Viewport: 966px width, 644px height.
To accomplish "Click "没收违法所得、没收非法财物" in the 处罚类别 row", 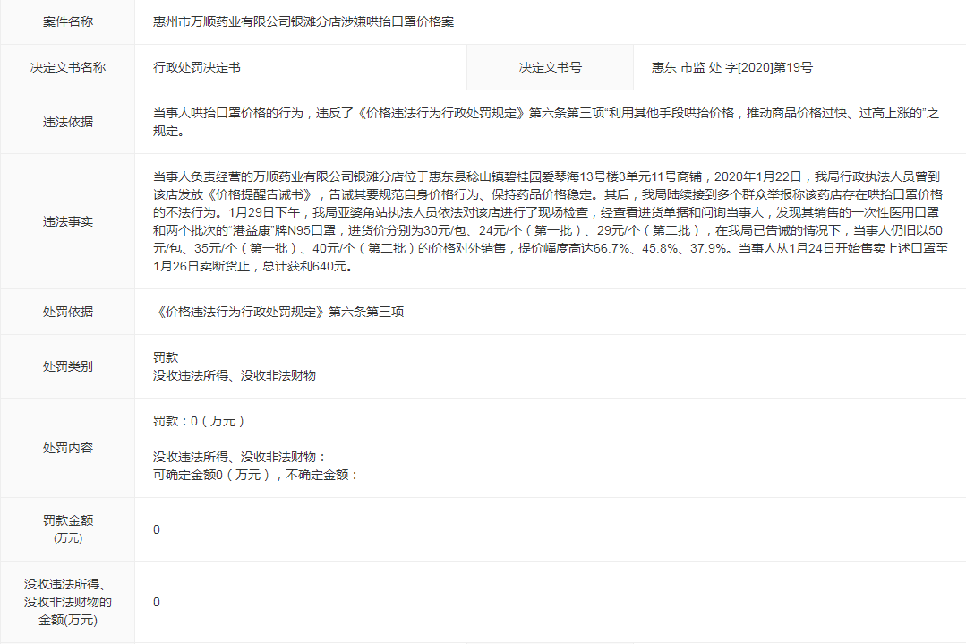I will pos(234,375).
